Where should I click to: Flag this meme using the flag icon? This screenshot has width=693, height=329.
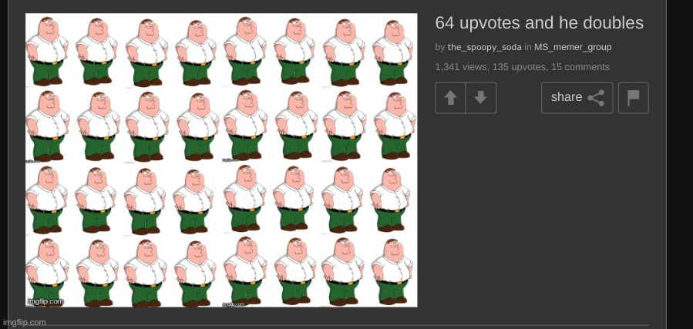pos(634,98)
